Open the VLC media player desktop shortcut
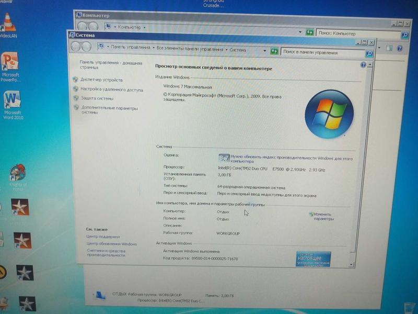The height and width of the screenshot is (314, 418). click(x=7, y=24)
